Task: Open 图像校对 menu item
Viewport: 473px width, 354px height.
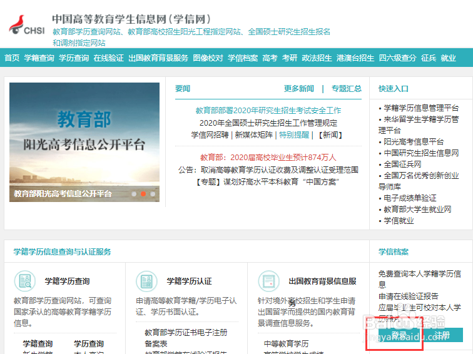Action: click(208, 58)
